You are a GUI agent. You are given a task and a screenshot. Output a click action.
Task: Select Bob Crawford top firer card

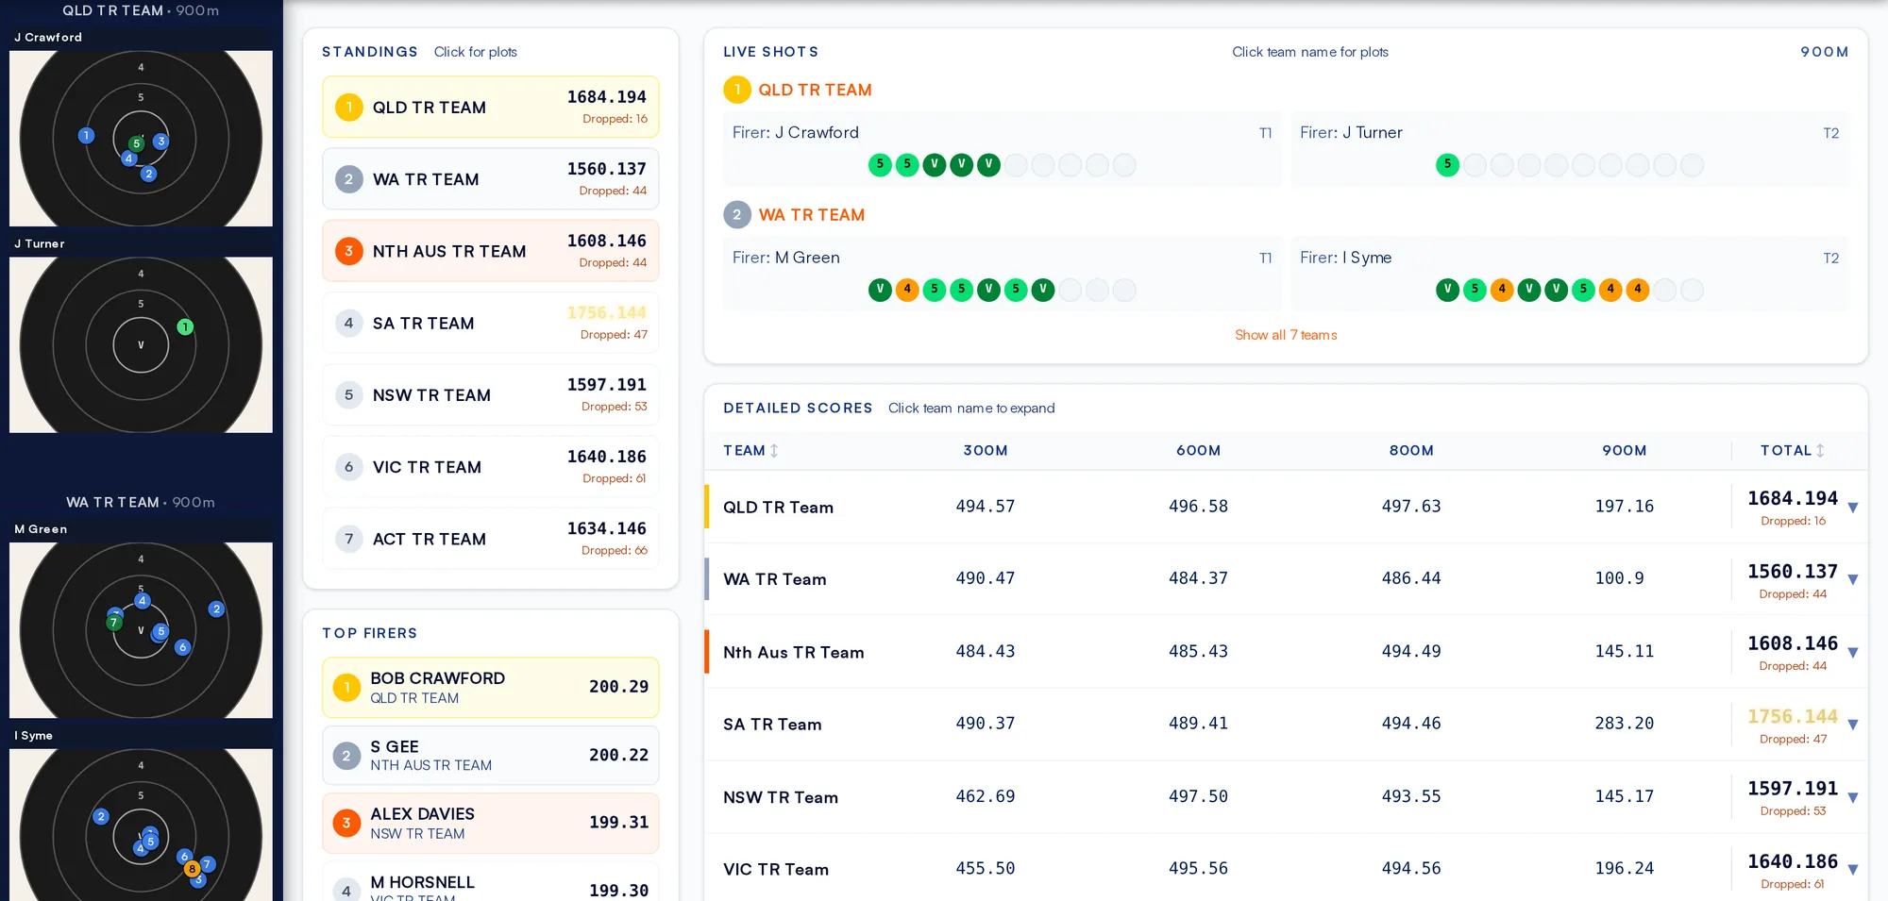click(491, 688)
